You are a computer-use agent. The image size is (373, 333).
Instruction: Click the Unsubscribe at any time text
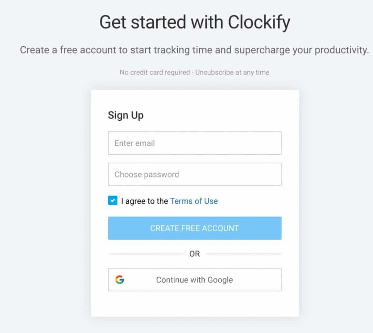tap(232, 73)
